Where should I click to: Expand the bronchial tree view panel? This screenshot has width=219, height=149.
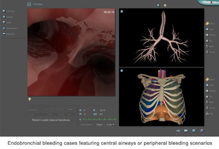(121, 12)
